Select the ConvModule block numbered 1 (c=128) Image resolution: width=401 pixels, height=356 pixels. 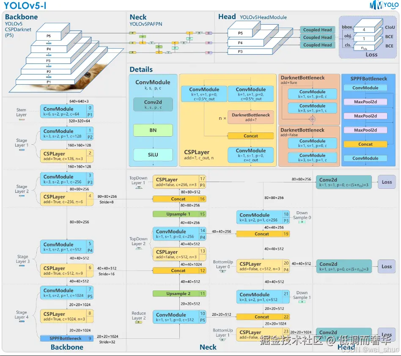67,133
